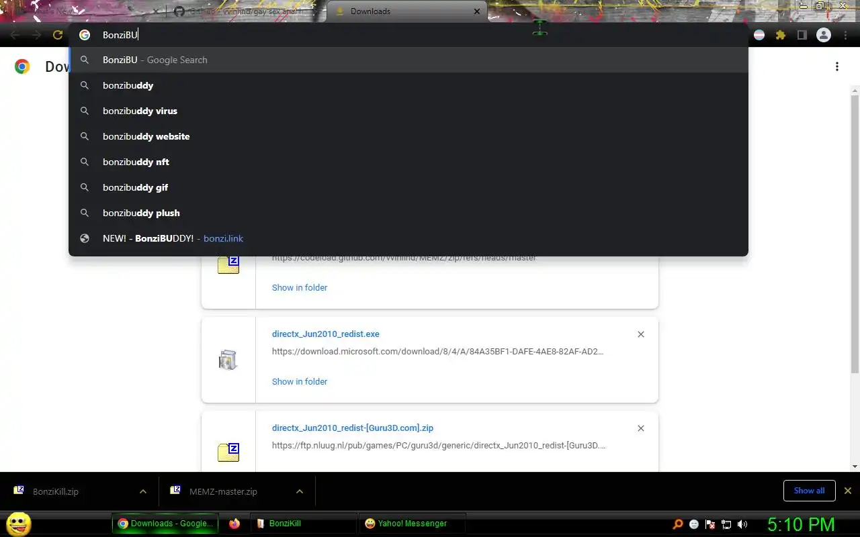Switch to the Downloads tab
The image size is (860, 537).
(x=407, y=11)
